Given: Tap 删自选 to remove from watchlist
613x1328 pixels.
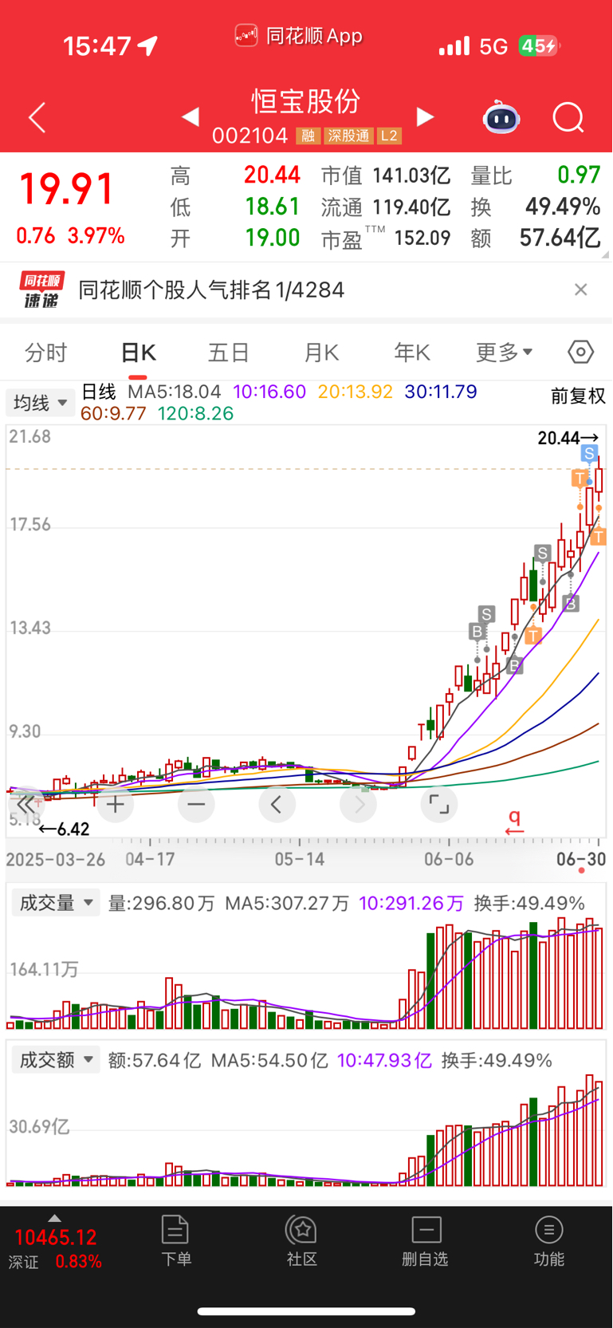Looking at the screenshot, I should [426, 1241].
